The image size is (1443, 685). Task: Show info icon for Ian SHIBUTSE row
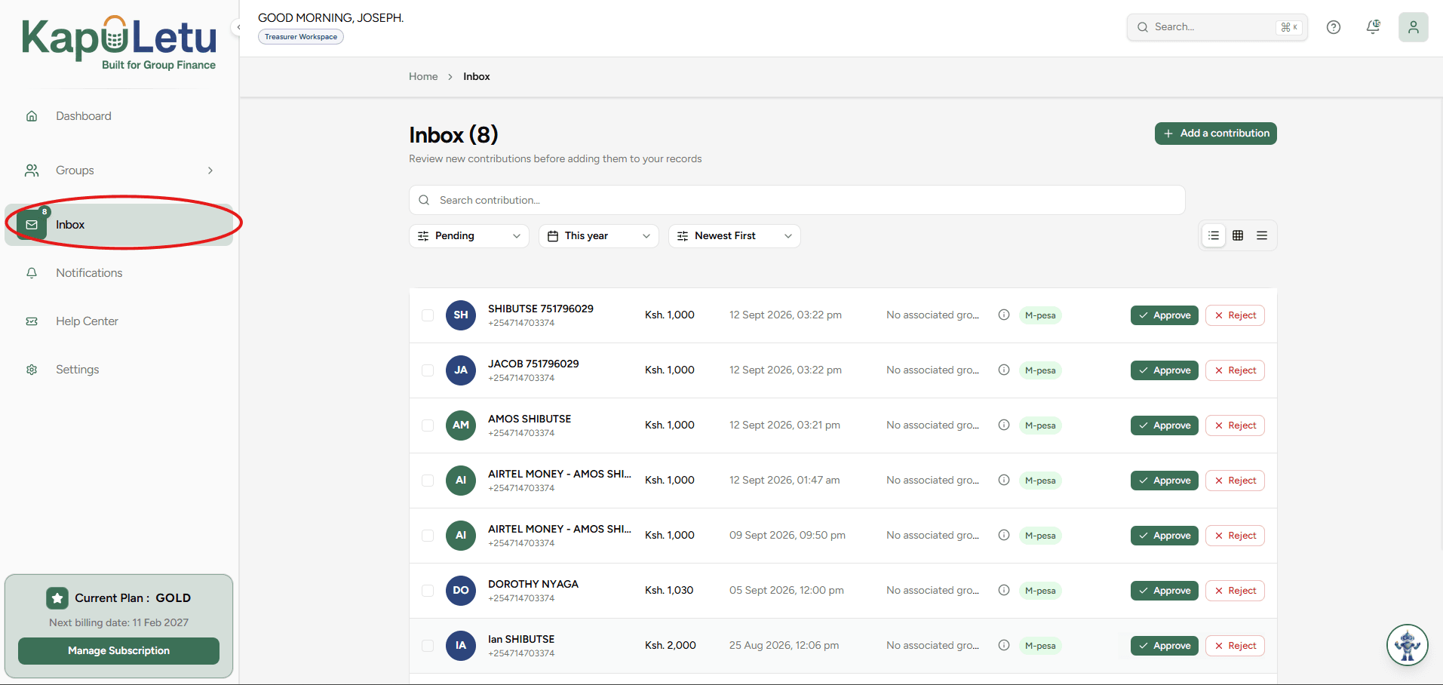coord(1004,646)
